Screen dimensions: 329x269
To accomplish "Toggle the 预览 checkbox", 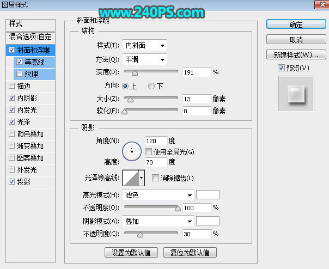I will click(x=281, y=68).
